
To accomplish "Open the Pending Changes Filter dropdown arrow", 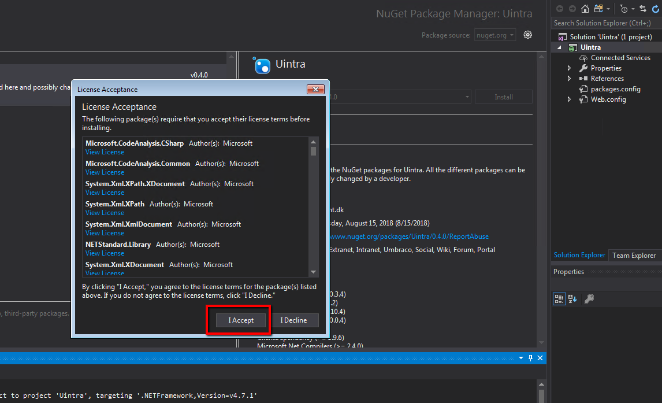I will point(633,9).
